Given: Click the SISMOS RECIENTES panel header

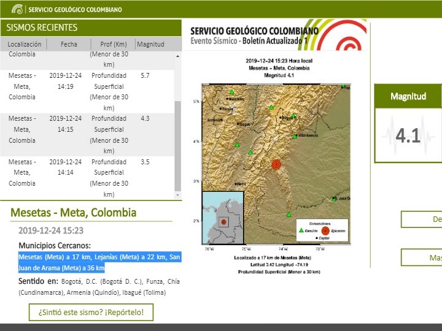Looking at the screenshot, I should tap(91, 28).
